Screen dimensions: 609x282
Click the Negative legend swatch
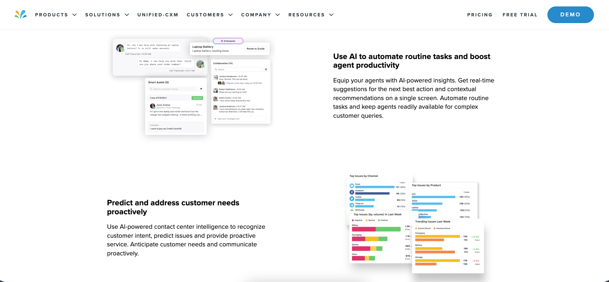[x=353, y=220]
